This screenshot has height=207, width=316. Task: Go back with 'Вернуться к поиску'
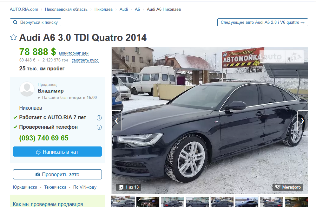[x=36, y=23]
